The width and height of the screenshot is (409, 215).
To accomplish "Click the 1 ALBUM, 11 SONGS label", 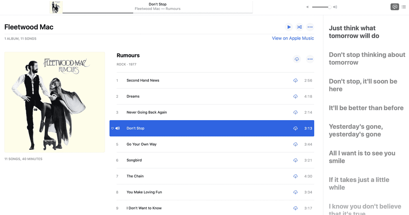I will [20, 39].
